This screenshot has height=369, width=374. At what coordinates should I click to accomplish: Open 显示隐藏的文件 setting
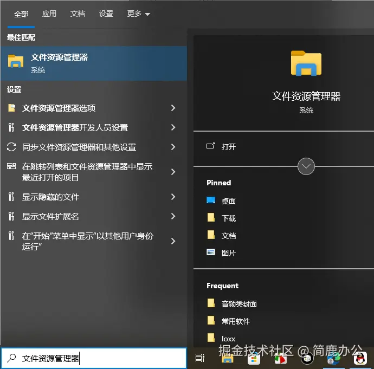(x=94, y=197)
